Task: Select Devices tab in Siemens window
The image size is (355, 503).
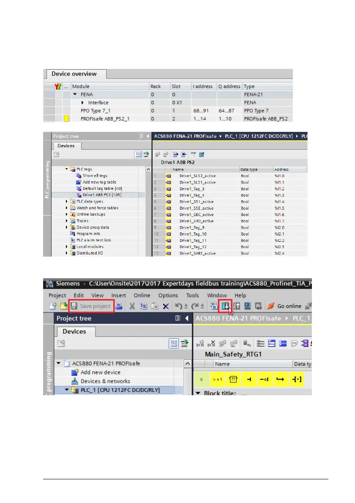Action: [74, 331]
